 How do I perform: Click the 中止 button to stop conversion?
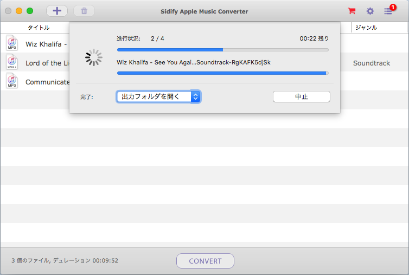(302, 96)
